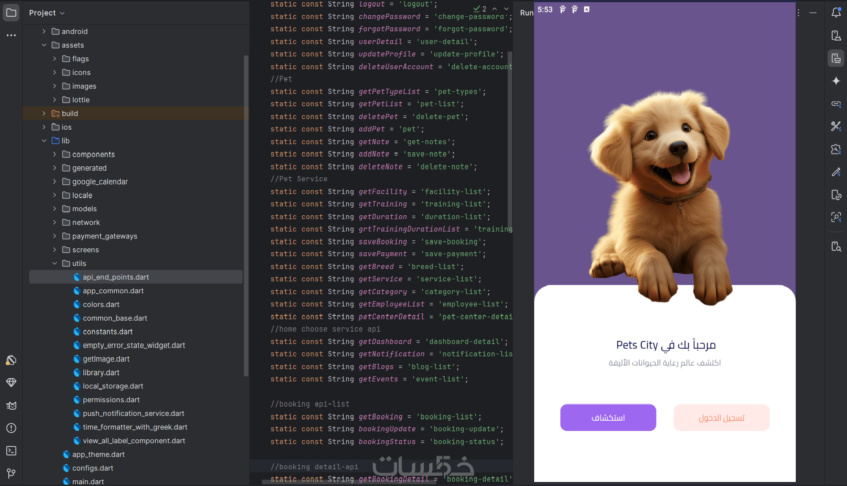Open the Device Manager tool window
847x486 pixels.
pos(836,35)
